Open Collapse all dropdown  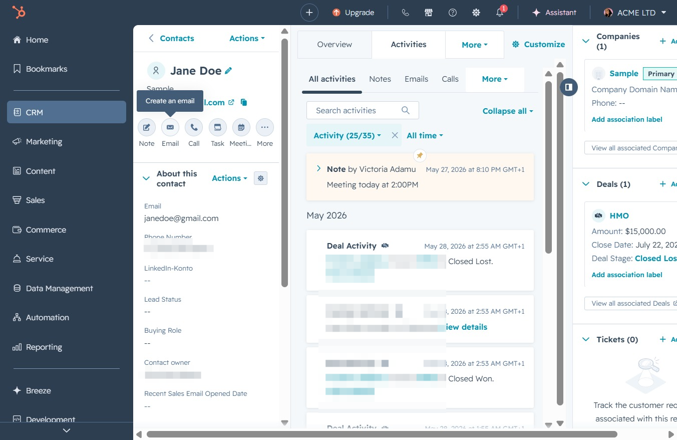coord(508,111)
